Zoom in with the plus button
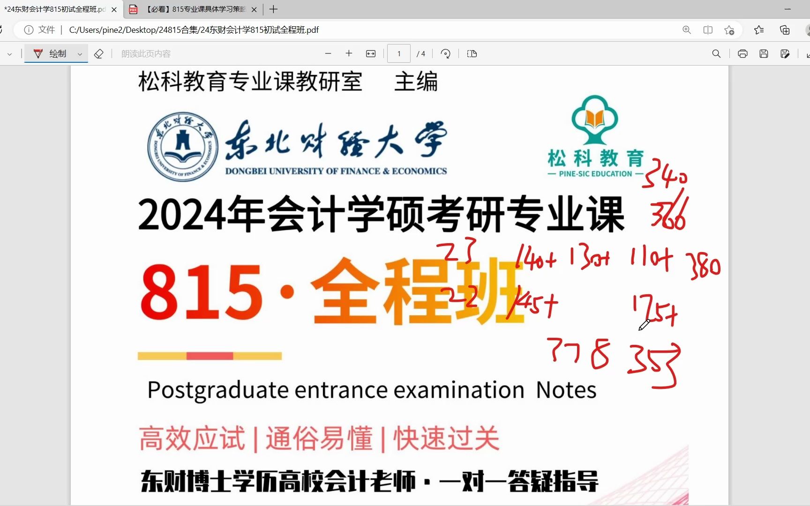810x506 pixels. click(x=349, y=54)
